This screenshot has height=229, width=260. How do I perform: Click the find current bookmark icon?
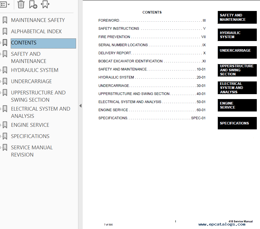pyautogui.click(x=45, y=5)
